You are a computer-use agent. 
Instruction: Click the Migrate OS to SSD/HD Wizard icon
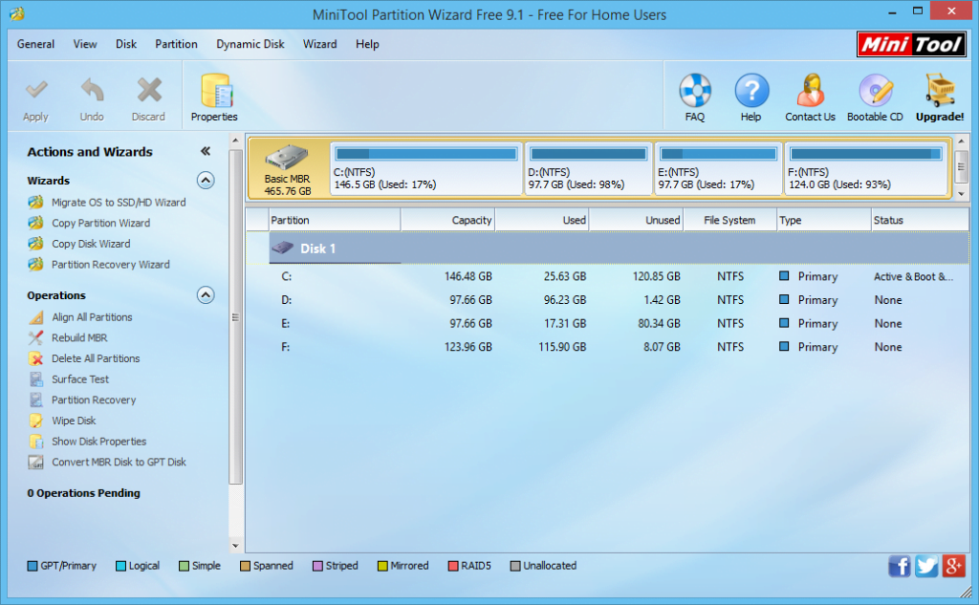[x=35, y=203]
